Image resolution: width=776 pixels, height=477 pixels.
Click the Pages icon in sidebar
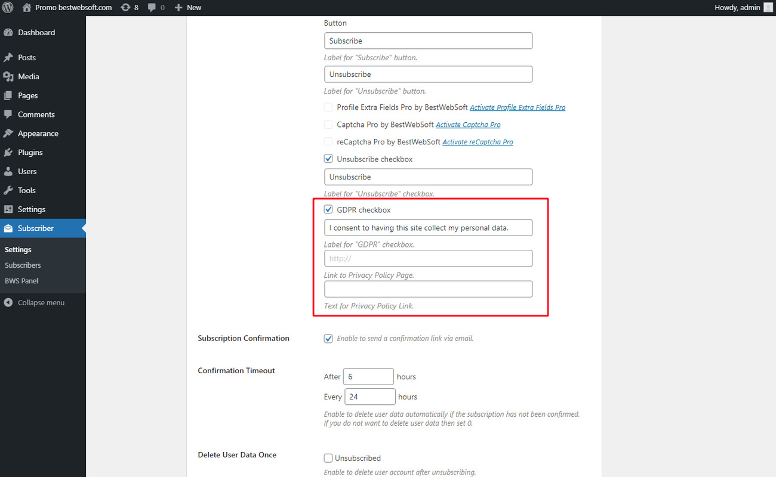[8, 95]
